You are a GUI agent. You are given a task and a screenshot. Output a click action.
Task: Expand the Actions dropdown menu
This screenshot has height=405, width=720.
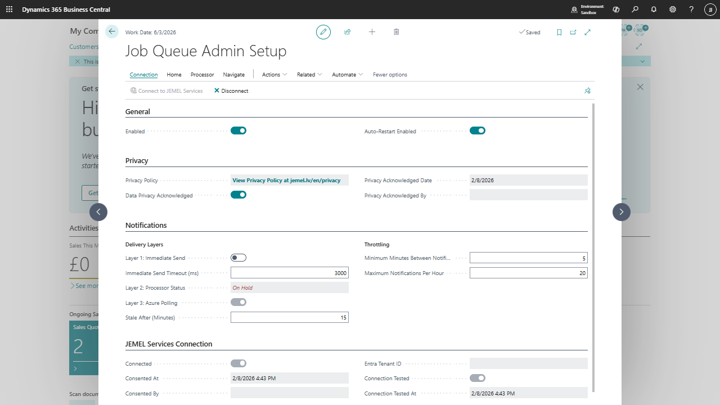coord(274,74)
